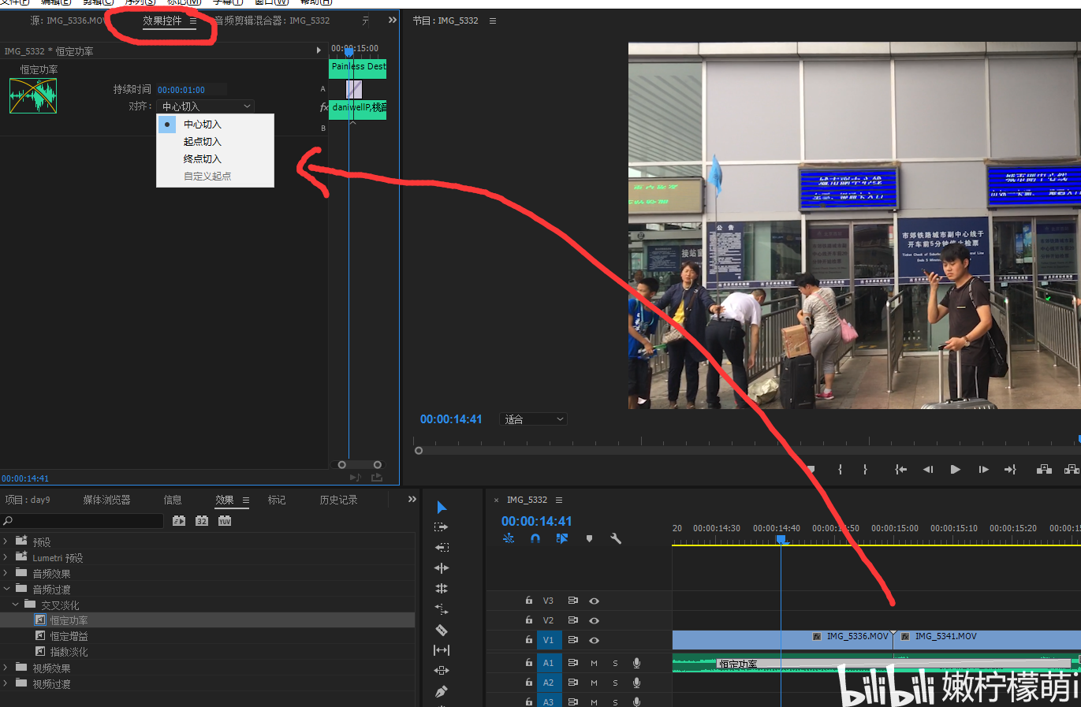The image size is (1081, 707).
Task: Click the timeline playhead on the ruler
Action: [x=781, y=539]
